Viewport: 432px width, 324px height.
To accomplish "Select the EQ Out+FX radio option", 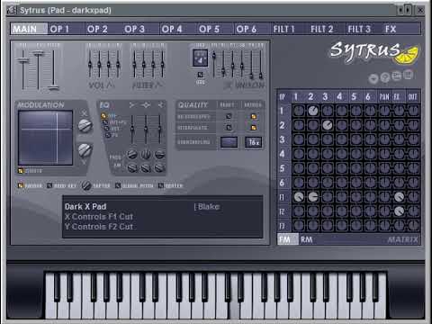I will point(105,122).
